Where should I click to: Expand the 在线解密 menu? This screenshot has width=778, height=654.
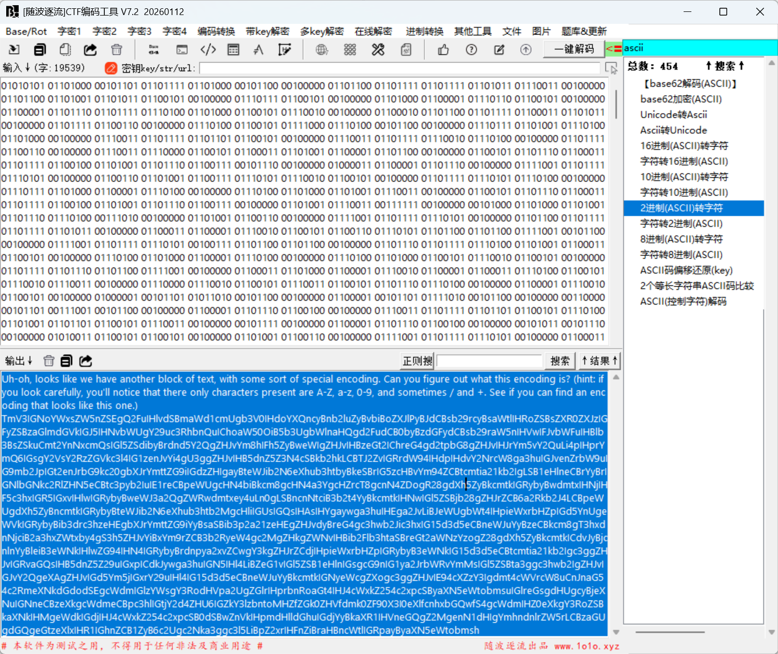coord(373,32)
